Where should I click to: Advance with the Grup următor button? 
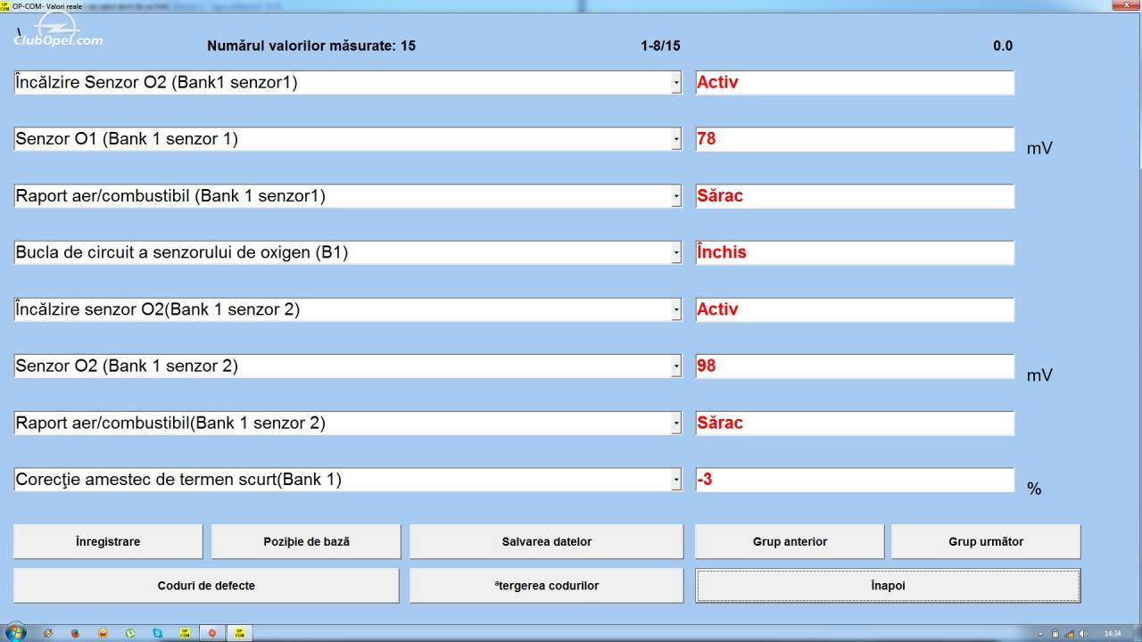coord(986,541)
